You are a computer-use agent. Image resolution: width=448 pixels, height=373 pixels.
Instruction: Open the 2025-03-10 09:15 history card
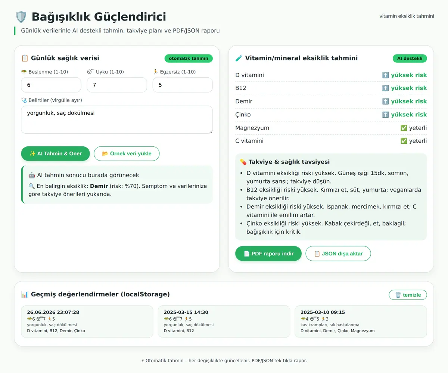(361, 321)
